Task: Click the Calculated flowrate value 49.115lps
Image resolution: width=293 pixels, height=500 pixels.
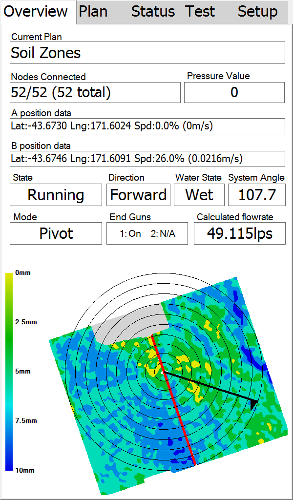Action: [239, 233]
